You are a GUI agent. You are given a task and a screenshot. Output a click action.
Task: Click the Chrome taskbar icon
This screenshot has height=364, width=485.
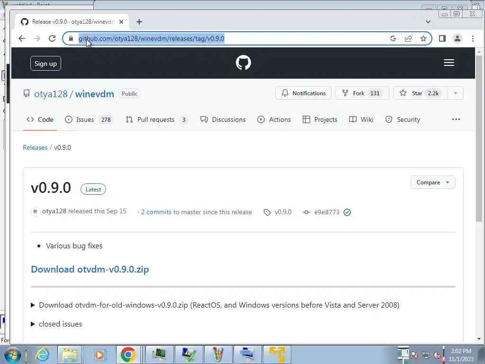pos(128,355)
